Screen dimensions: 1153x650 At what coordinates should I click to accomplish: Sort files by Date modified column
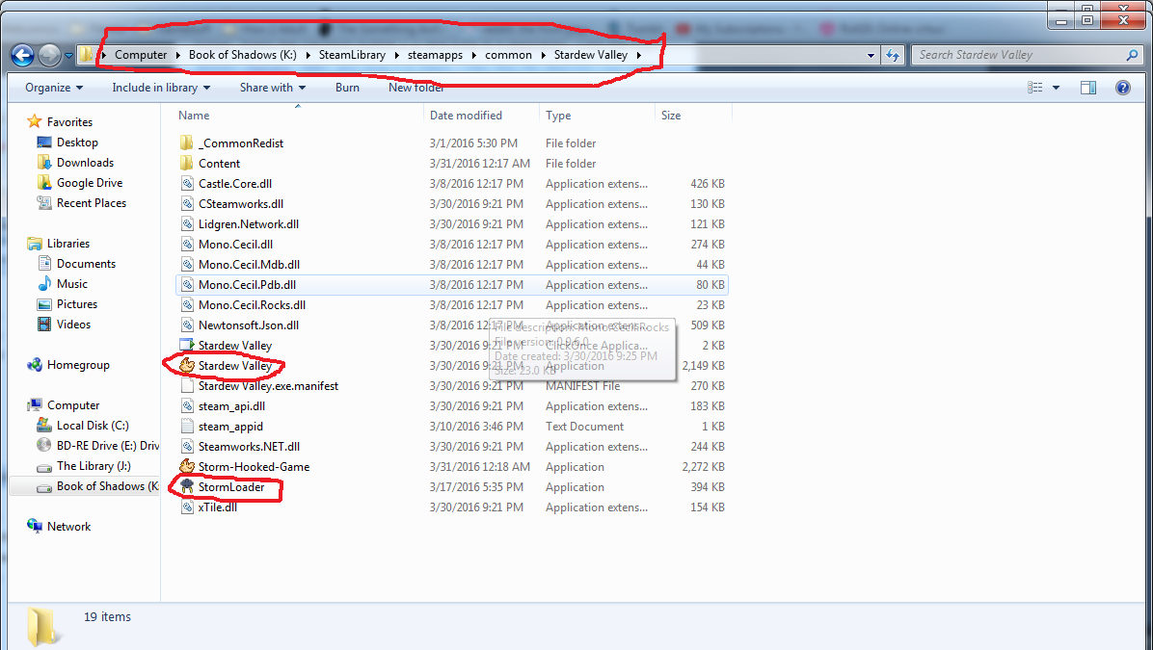pyautogui.click(x=466, y=116)
